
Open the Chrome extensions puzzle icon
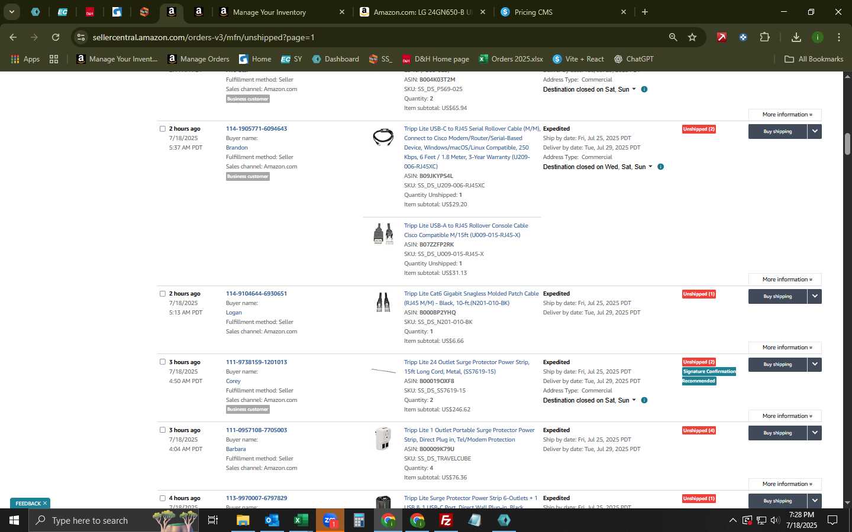tap(764, 37)
